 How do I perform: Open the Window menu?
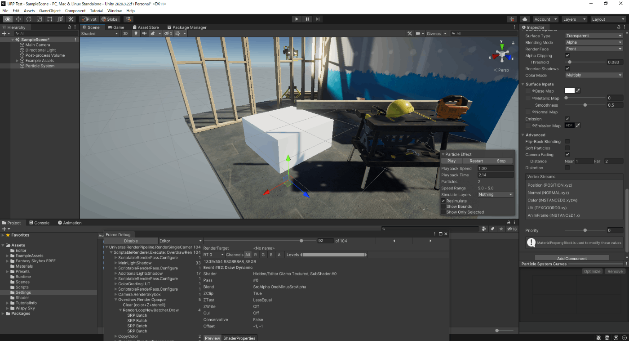pyautogui.click(x=115, y=11)
